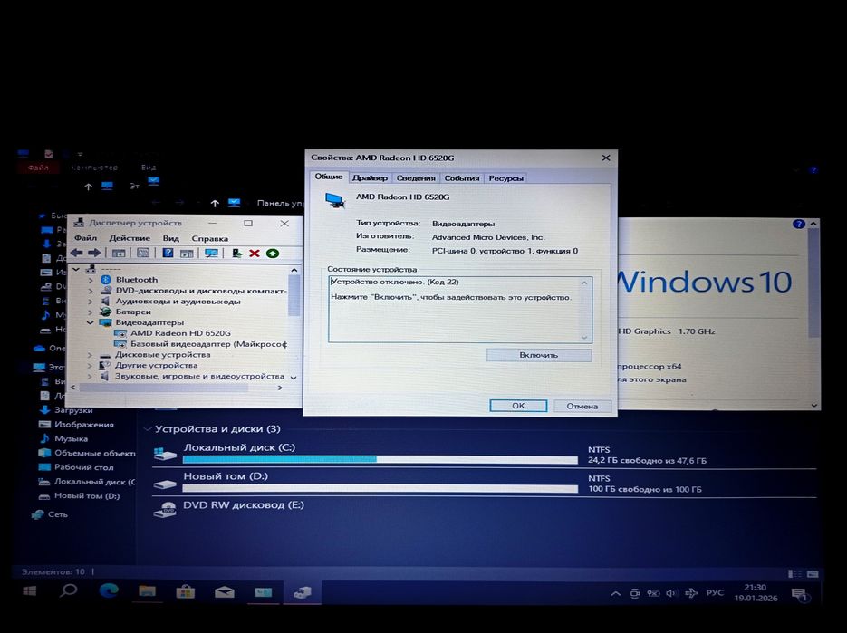Open Mail app from taskbar

click(x=224, y=592)
